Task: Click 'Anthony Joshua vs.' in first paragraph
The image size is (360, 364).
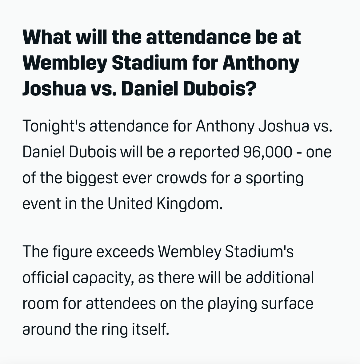Action: pyautogui.click(x=264, y=126)
